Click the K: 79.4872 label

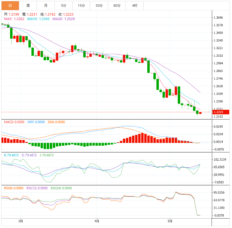point(11,155)
